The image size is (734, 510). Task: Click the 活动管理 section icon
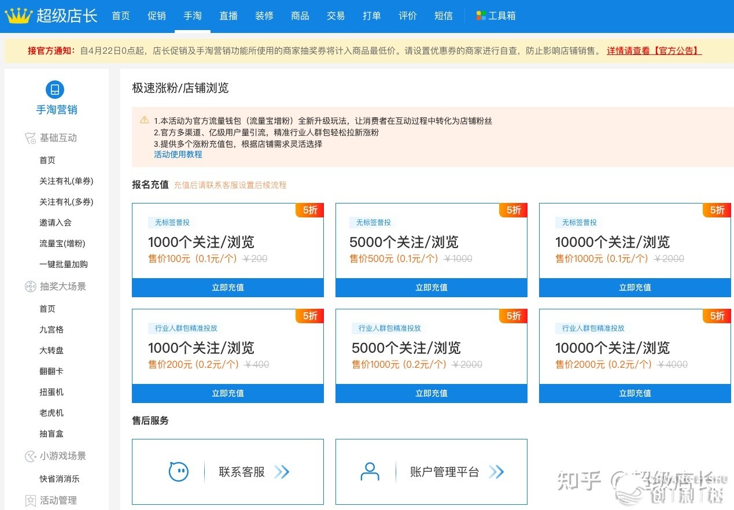(x=30, y=500)
